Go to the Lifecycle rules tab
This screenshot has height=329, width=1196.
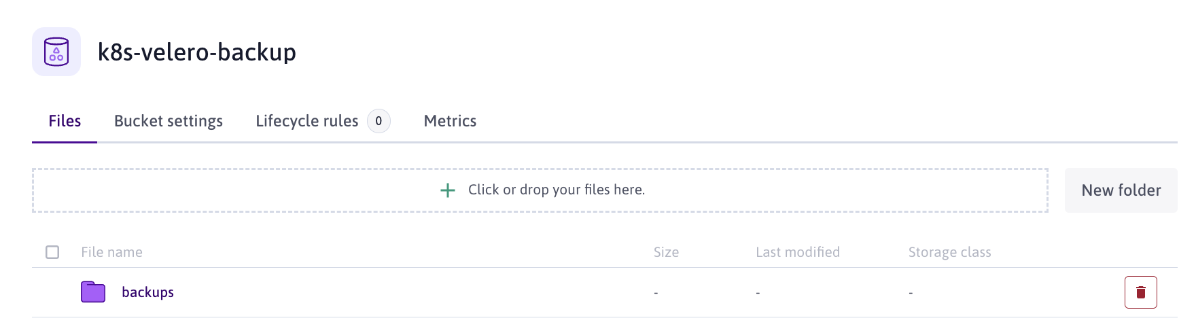(x=306, y=121)
